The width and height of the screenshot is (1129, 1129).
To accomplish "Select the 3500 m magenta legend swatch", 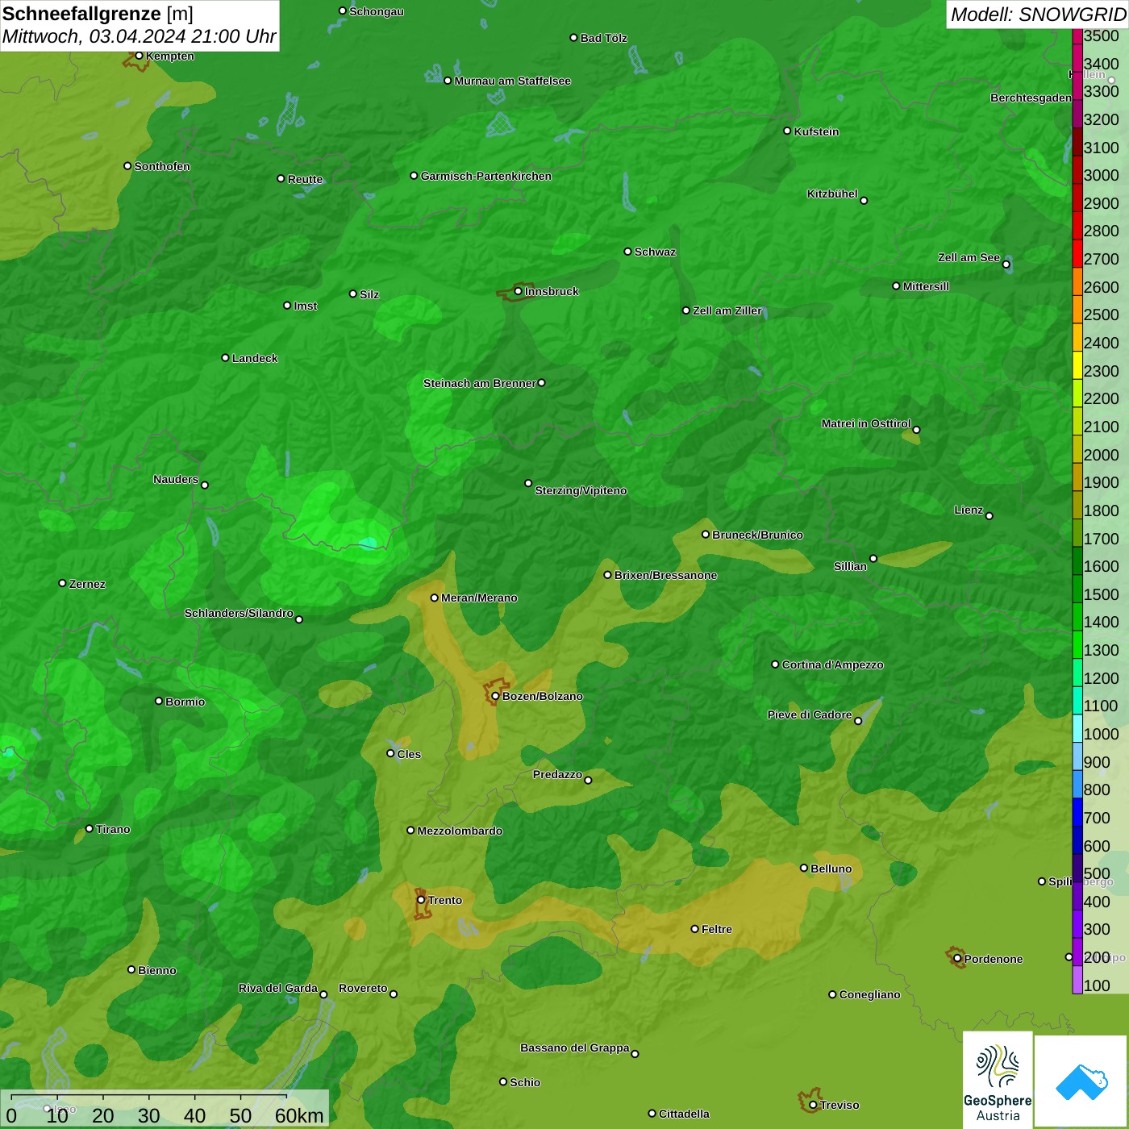I will pos(1077,35).
